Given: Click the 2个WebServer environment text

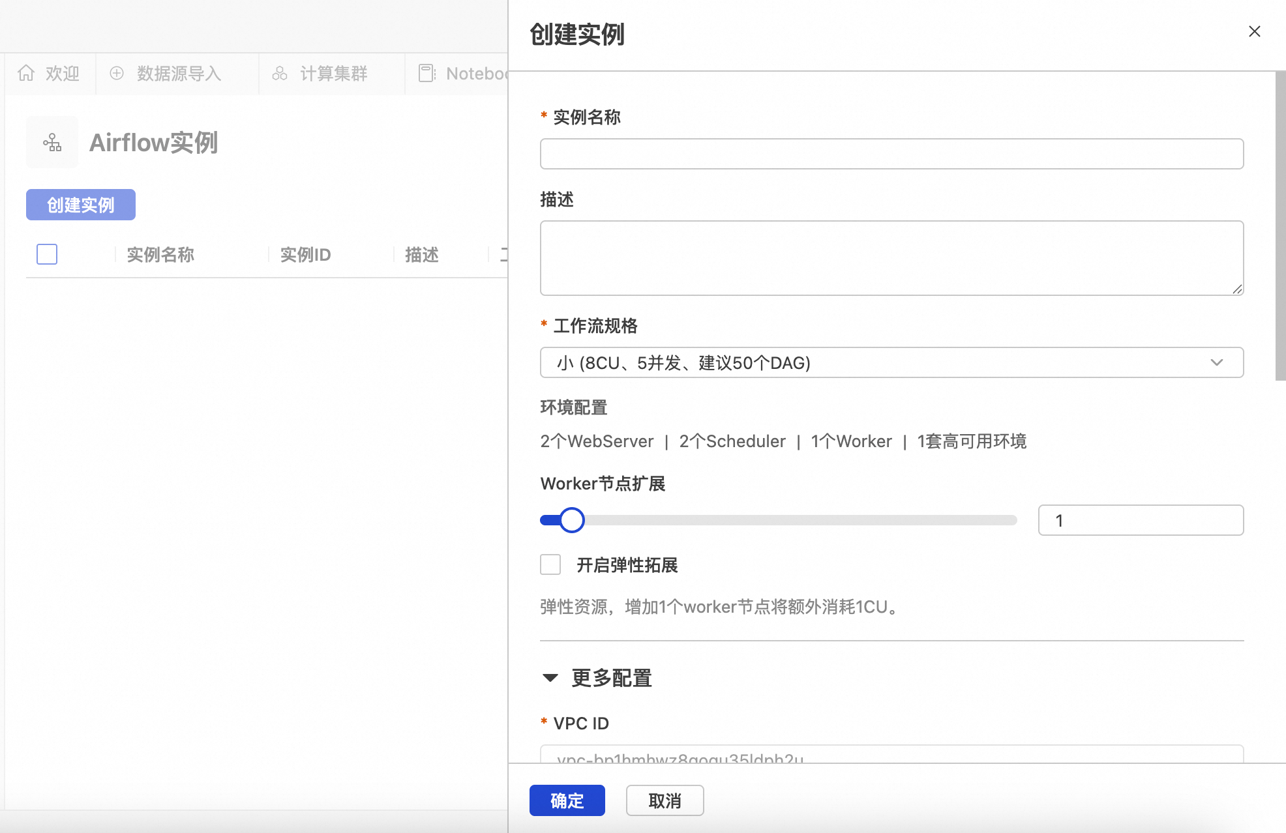Looking at the screenshot, I should (x=597, y=441).
